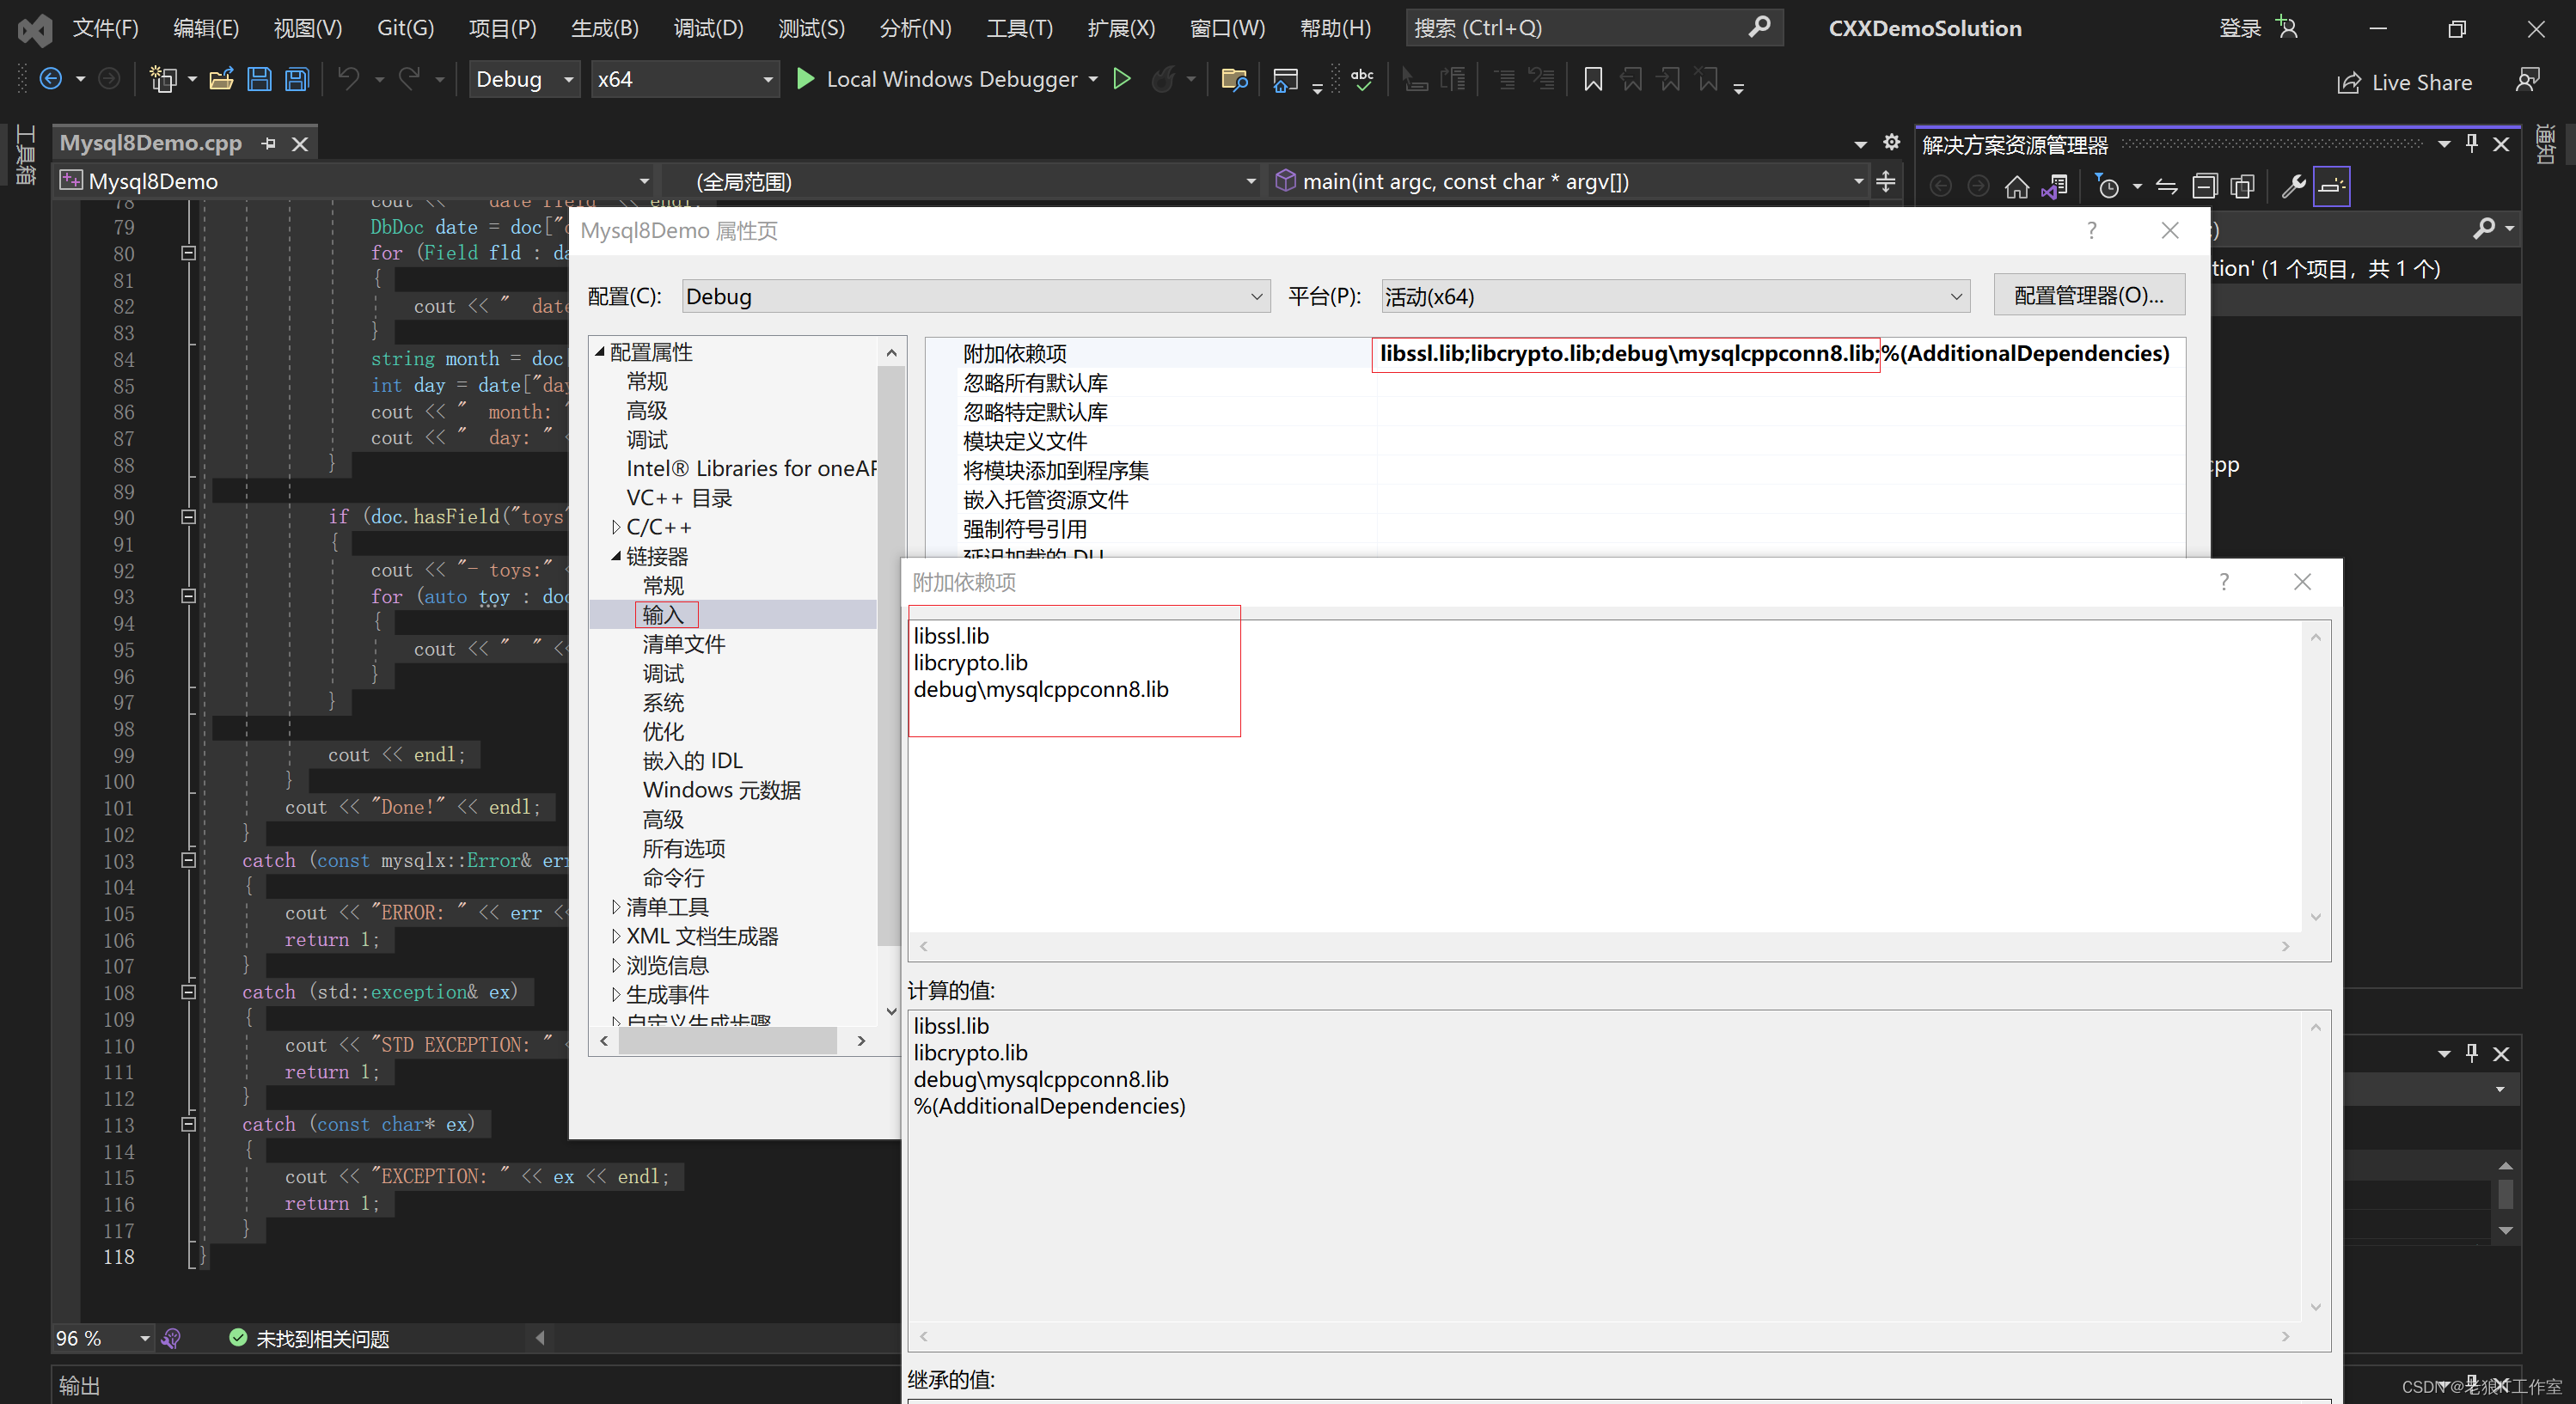Toggle pin on Solution Explorer panel
The width and height of the screenshot is (2576, 1404).
coord(2471,144)
